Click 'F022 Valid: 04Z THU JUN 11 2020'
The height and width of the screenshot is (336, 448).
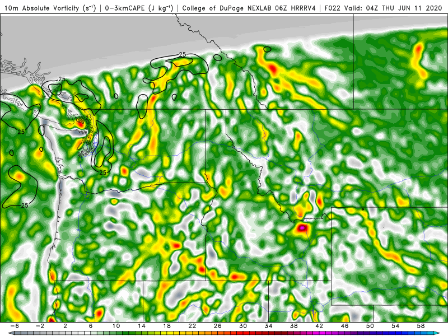coord(383,8)
